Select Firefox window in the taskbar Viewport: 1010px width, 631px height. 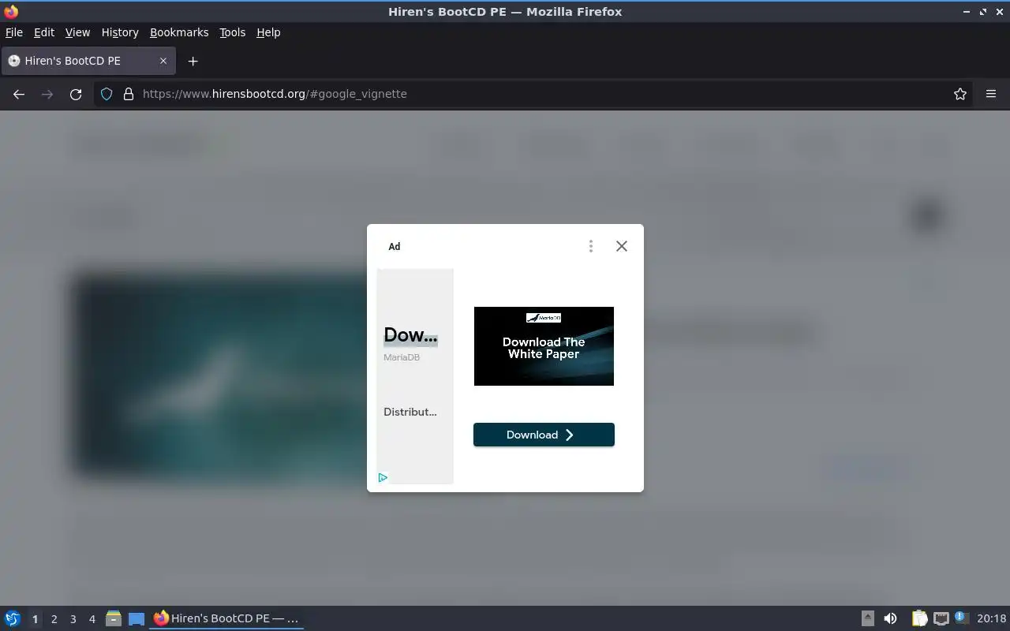[x=227, y=618]
